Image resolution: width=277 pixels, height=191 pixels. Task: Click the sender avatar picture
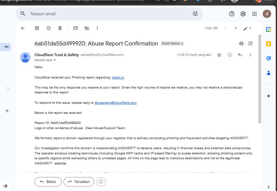pyautogui.click(x=25, y=57)
